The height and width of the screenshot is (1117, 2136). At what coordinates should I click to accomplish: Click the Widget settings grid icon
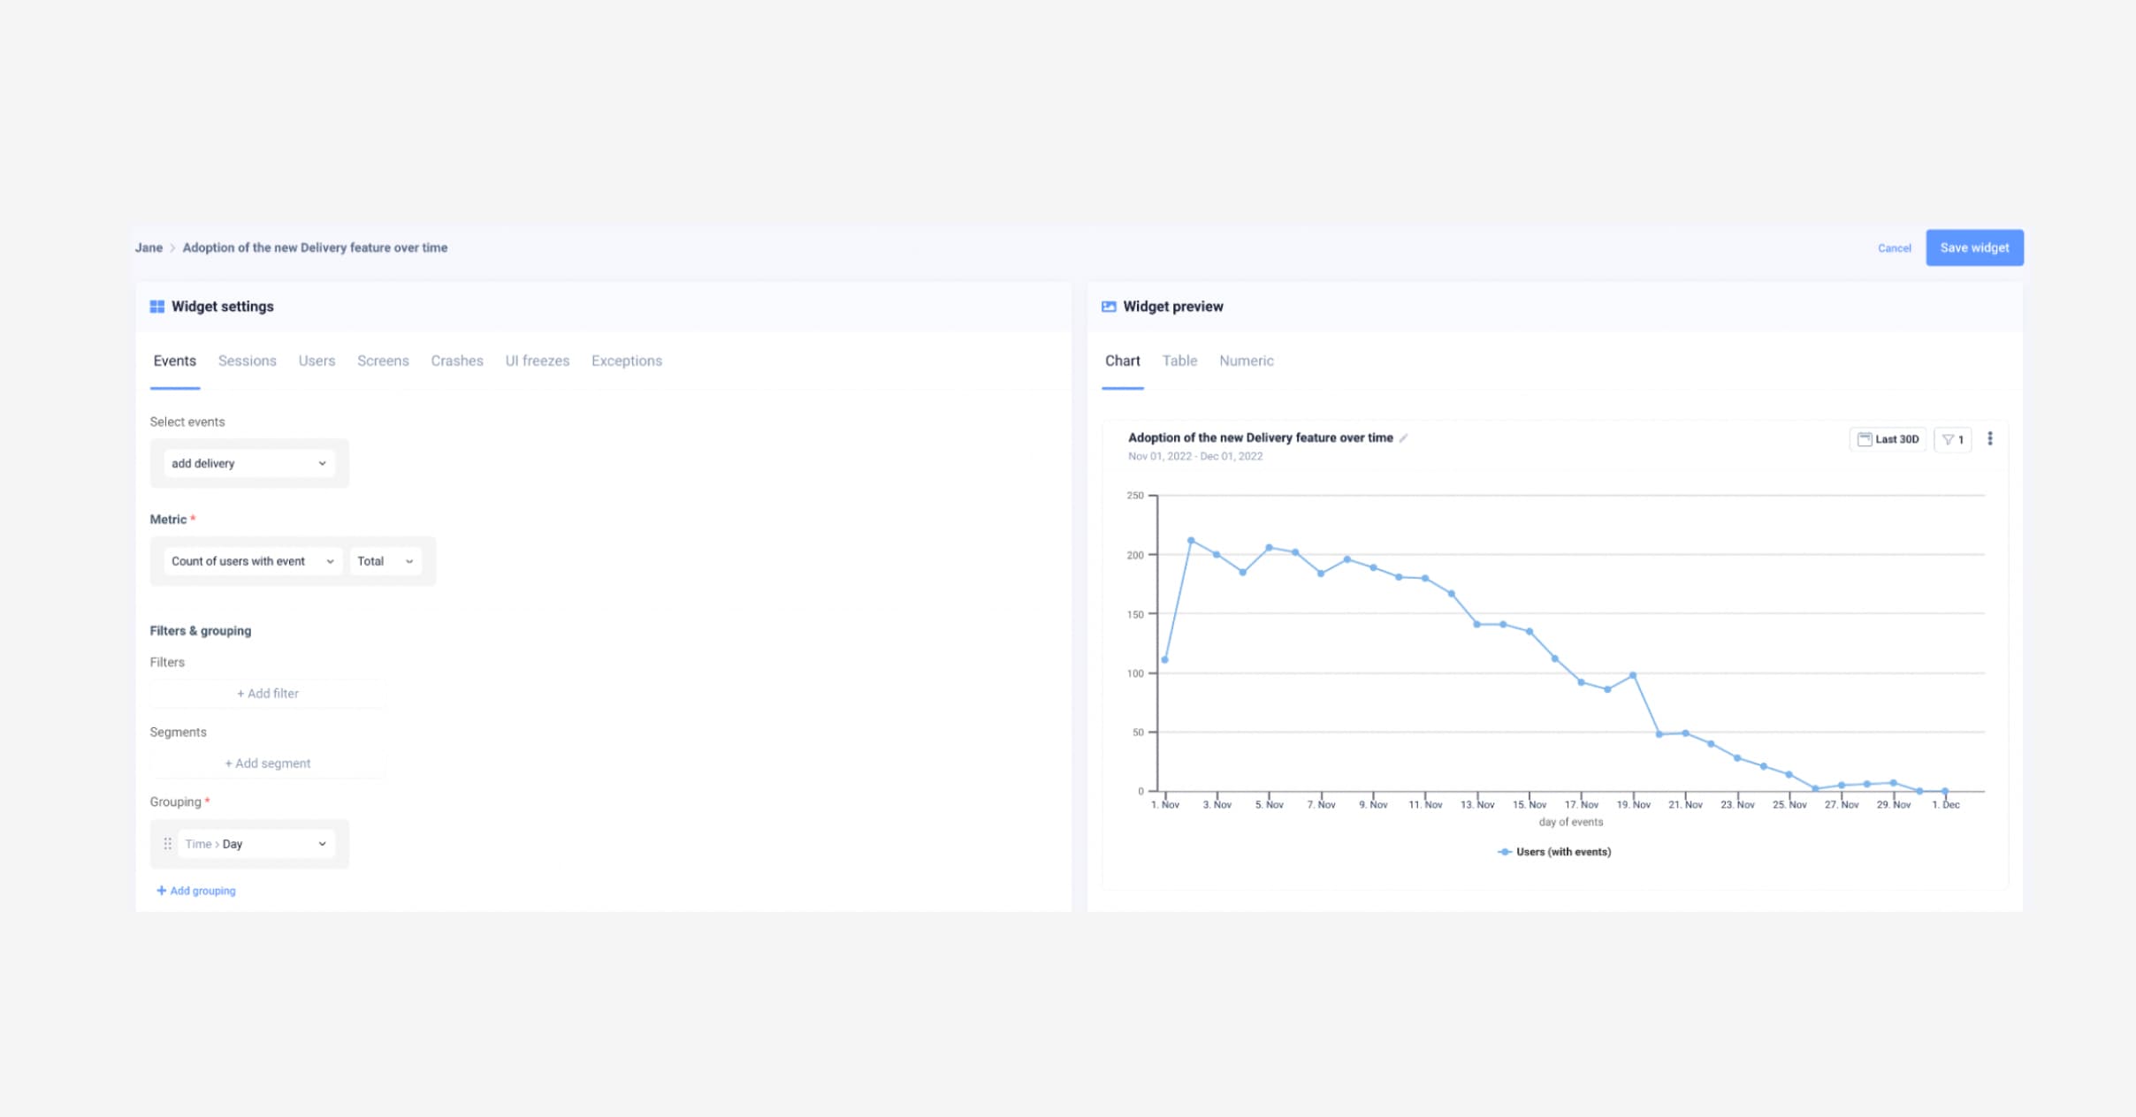click(157, 307)
